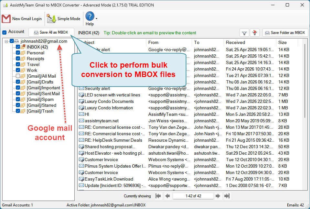
Task: Go to the previous page arrow
Action: tap(168, 196)
